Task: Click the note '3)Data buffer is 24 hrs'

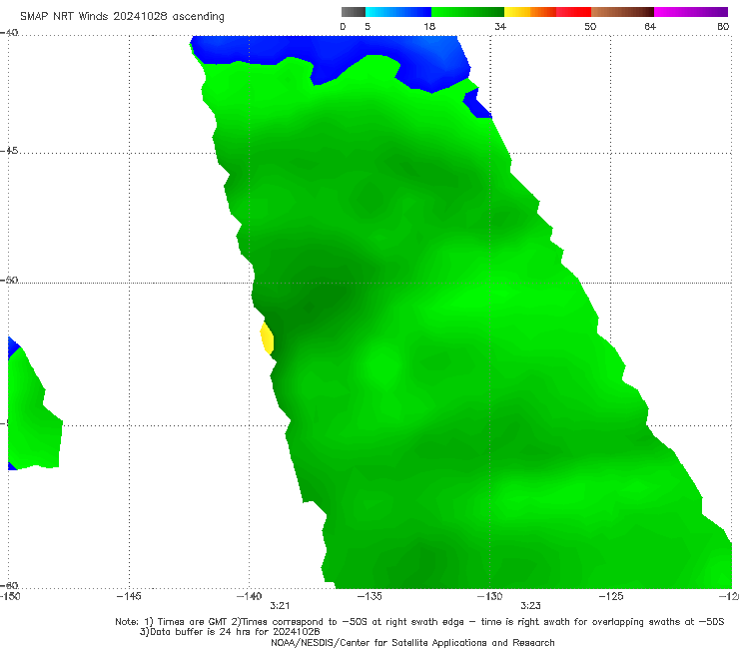Action: click(230, 632)
